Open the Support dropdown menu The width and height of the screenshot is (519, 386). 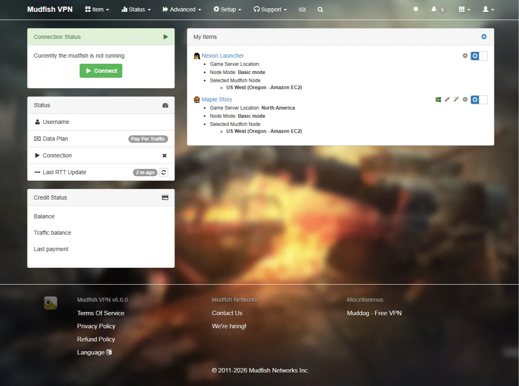pos(270,9)
